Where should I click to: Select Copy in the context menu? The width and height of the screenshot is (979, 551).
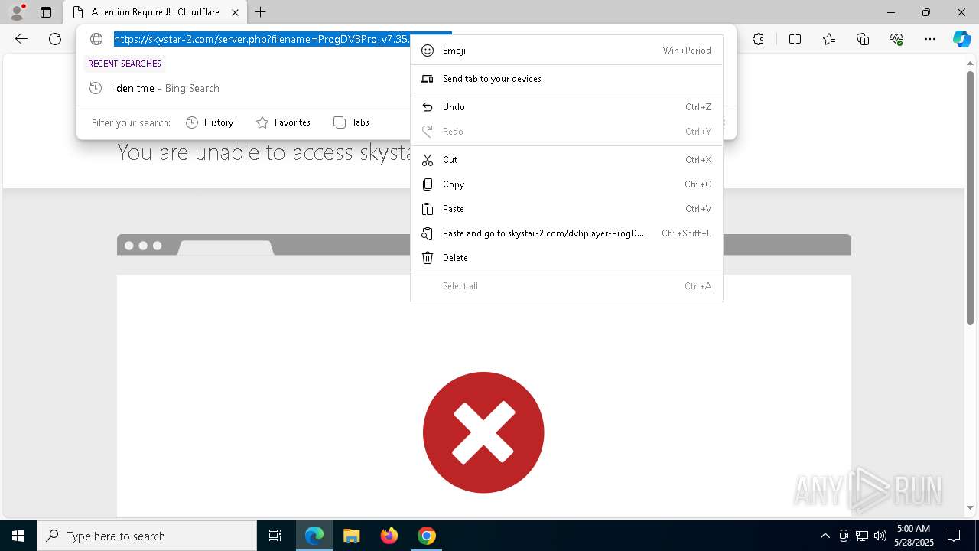pos(567,184)
